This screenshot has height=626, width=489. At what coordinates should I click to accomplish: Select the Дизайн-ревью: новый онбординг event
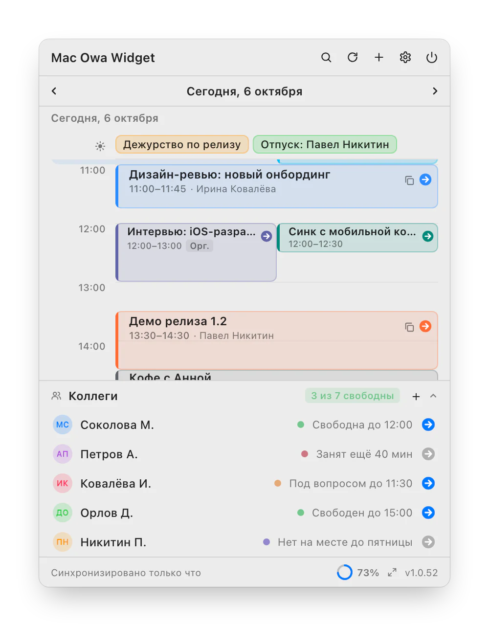click(277, 186)
